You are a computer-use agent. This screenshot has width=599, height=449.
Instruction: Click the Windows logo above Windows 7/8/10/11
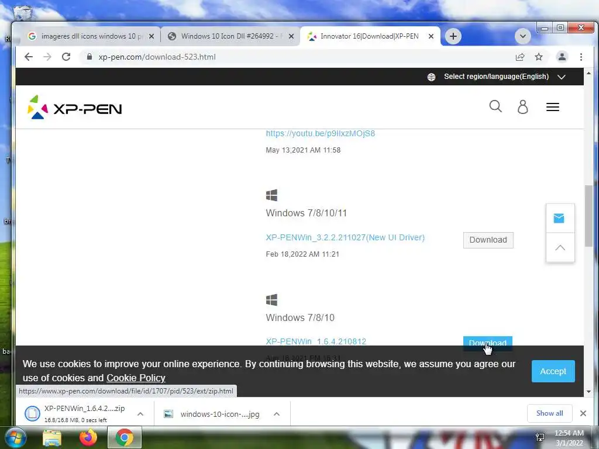click(x=271, y=195)
